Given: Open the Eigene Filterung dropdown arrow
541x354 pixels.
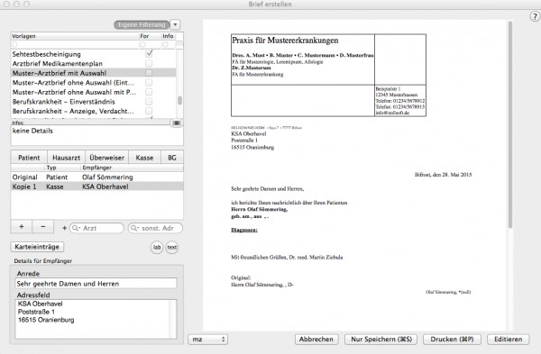Looking at the screenshot, I should point(175,25).
